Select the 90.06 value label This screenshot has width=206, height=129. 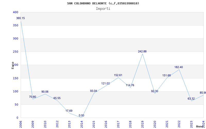45,92
